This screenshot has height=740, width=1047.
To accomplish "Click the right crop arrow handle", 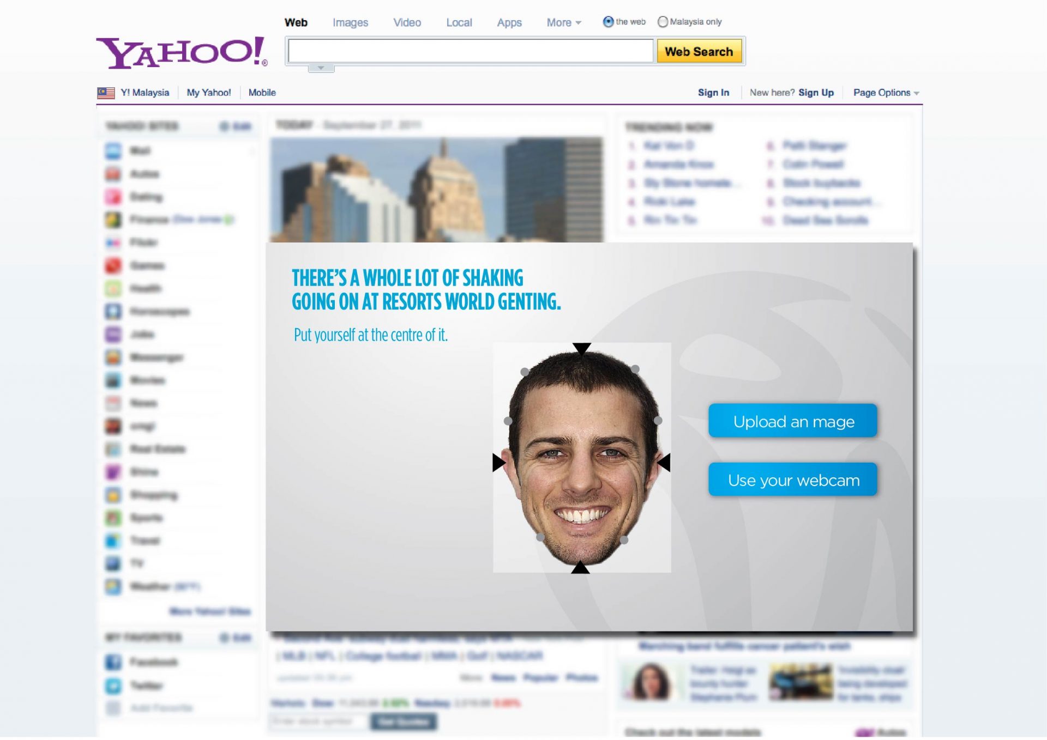I will tap(664, 463).
